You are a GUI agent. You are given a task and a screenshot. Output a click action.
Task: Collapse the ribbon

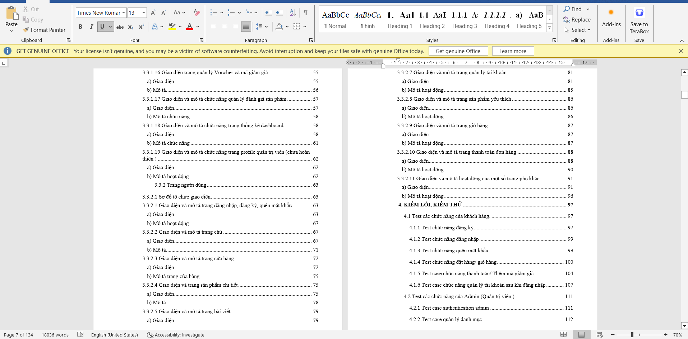682,40
